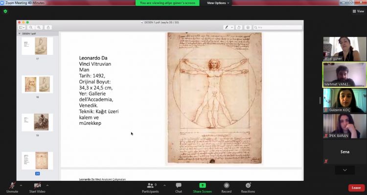Click the Start Video camera icon
This screenshot has width=367, height=195.
[37, 185]
